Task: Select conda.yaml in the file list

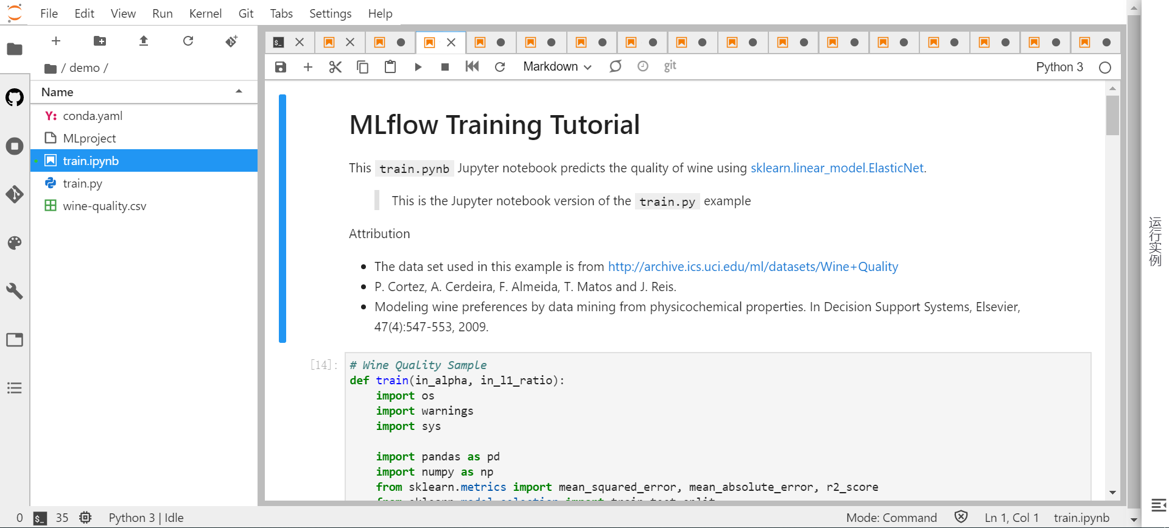Action: pos(144,116)
